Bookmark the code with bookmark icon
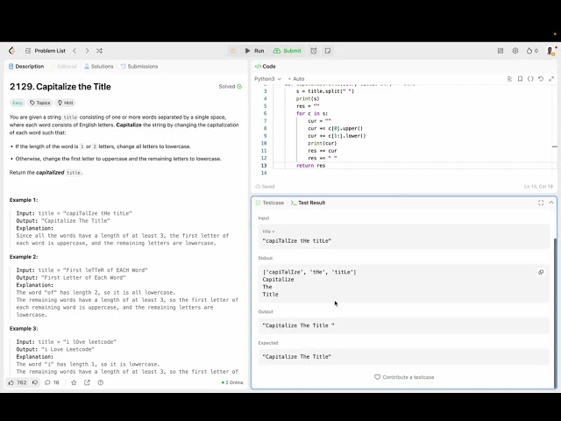 [520, 79]
